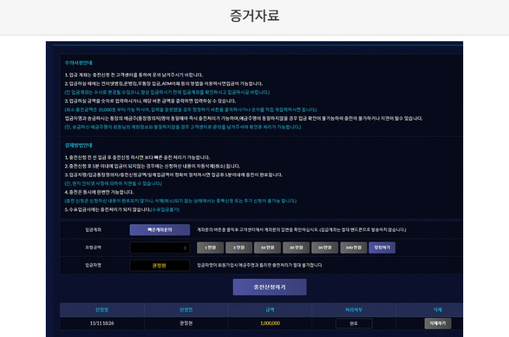This screenshot has height=337, width=509.
Task: Click the 요청금액 amount input field
Action: tap(160, 248)
